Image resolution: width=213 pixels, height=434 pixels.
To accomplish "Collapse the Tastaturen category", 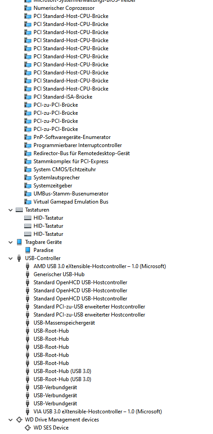I will [10, 210].
